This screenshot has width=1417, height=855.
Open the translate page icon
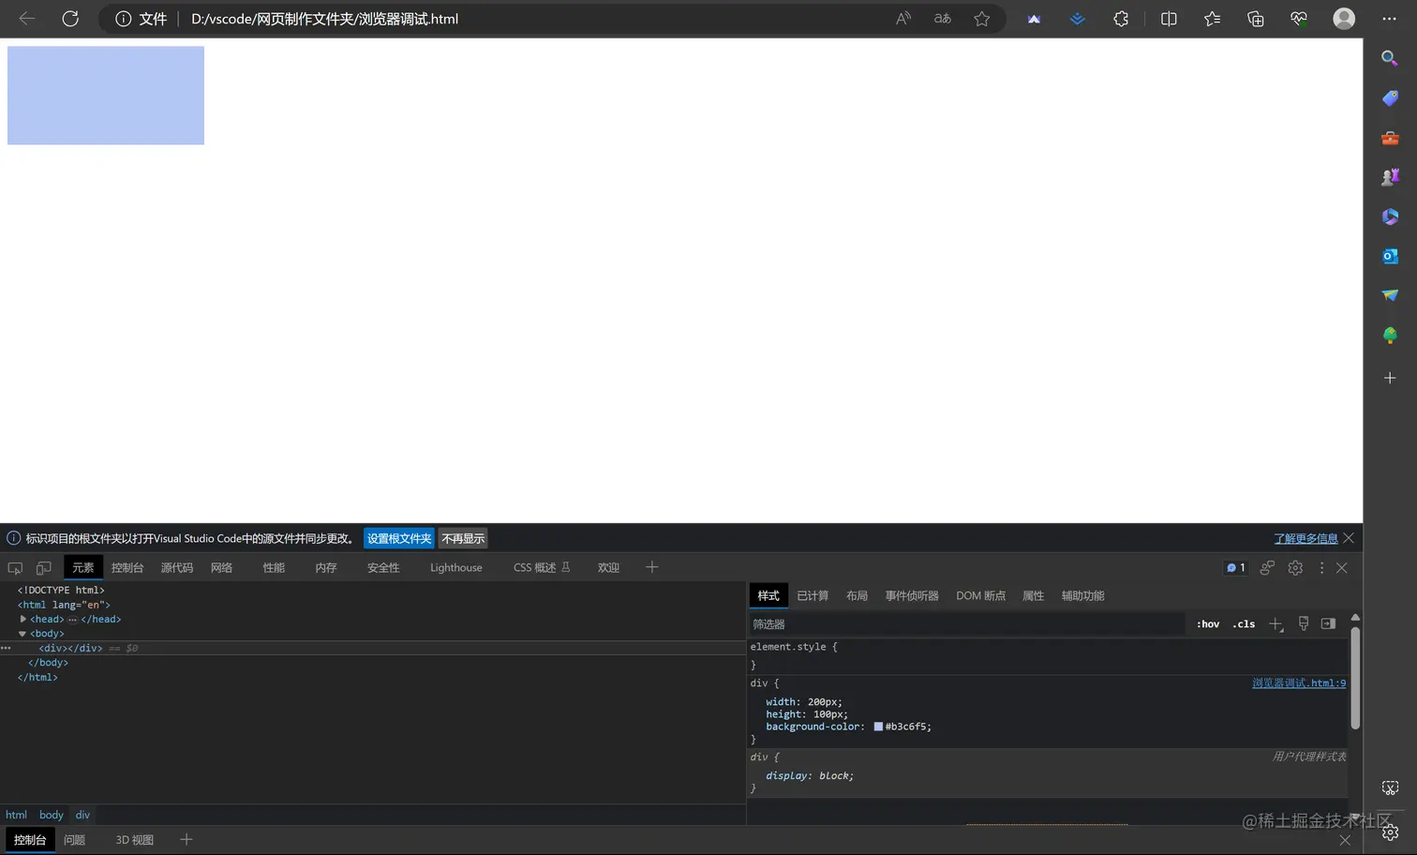(943, 19)
